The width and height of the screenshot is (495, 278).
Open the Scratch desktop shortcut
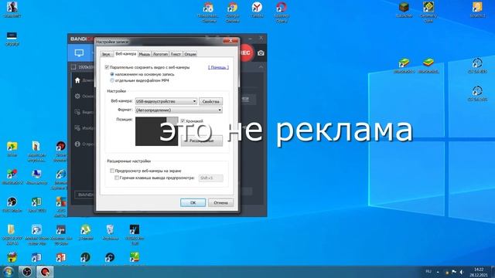pyautogui.click(x=477, y=9)
